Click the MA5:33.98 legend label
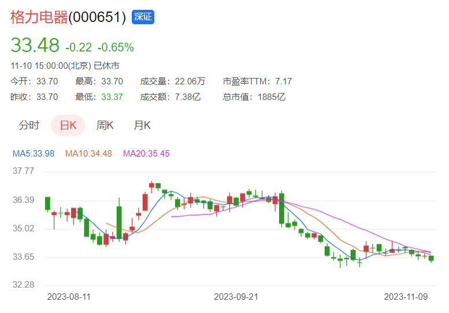 click(x=34, y=154)
